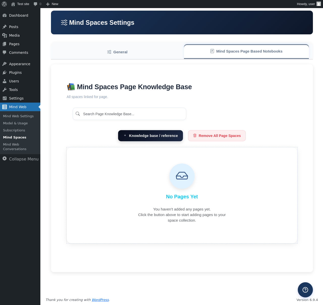Open comments bubble in admin bar
Image resolution: width=323 pixels, height=305 pixels.
[36, 4]
